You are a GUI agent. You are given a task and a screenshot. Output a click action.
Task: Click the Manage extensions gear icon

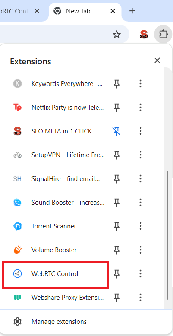[17, 322]
